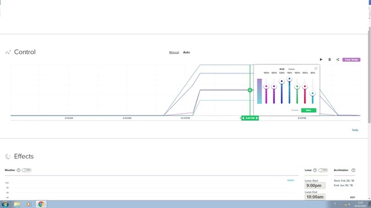Click the spectrum preview bar in popup
This screenshot has height=208, width=371.
[260, 91]
